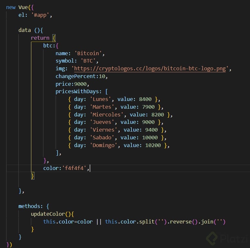This screenshot has width=250, height=248.
Task: Click the 'btc' property key
Action: (x=48, y=45)
